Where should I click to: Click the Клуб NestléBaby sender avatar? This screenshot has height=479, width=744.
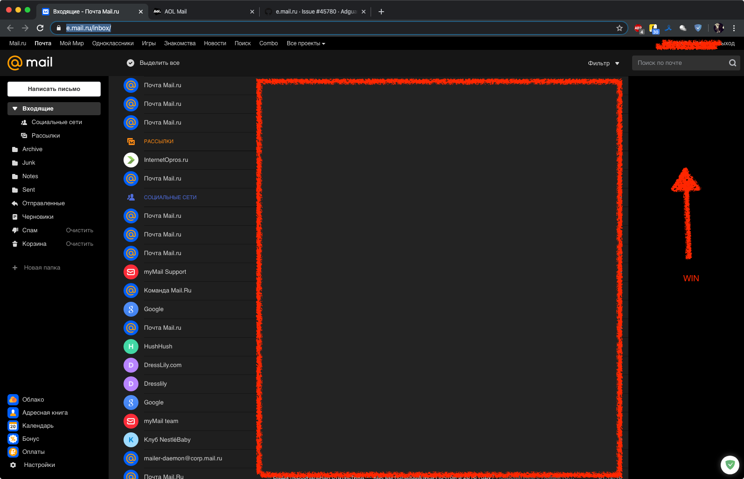tap(131, 440)
